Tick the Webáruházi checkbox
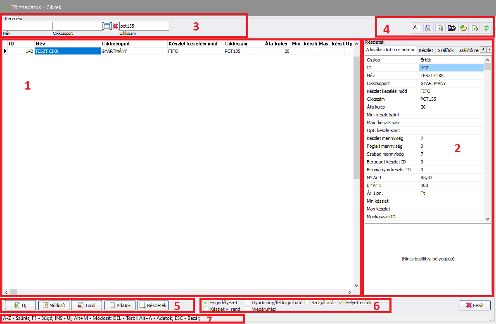 click(247, 309)
